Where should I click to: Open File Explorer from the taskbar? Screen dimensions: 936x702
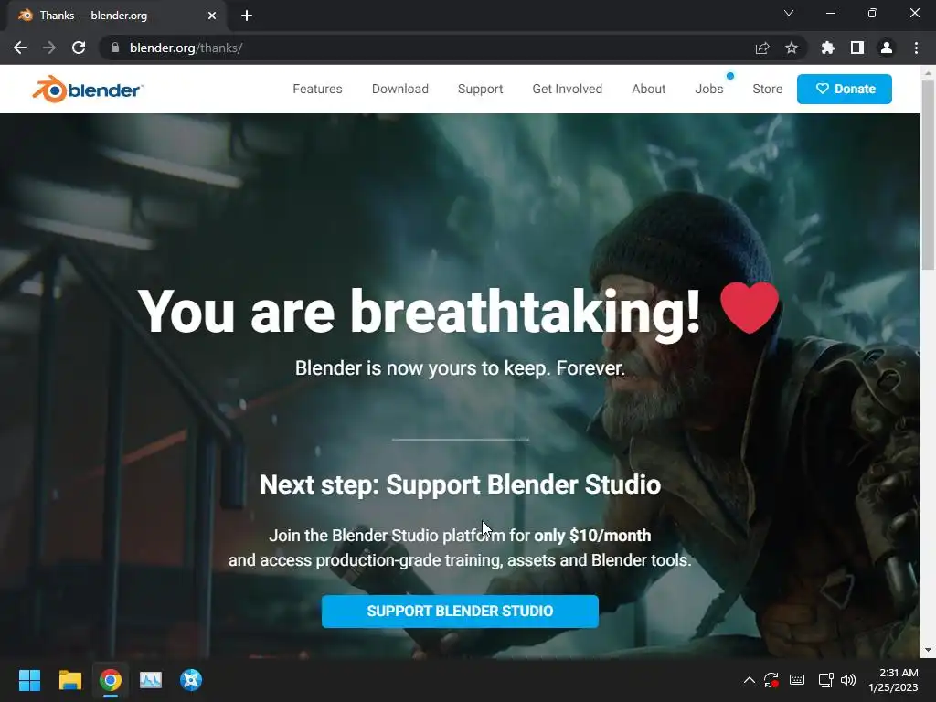(x=69, y=680)
